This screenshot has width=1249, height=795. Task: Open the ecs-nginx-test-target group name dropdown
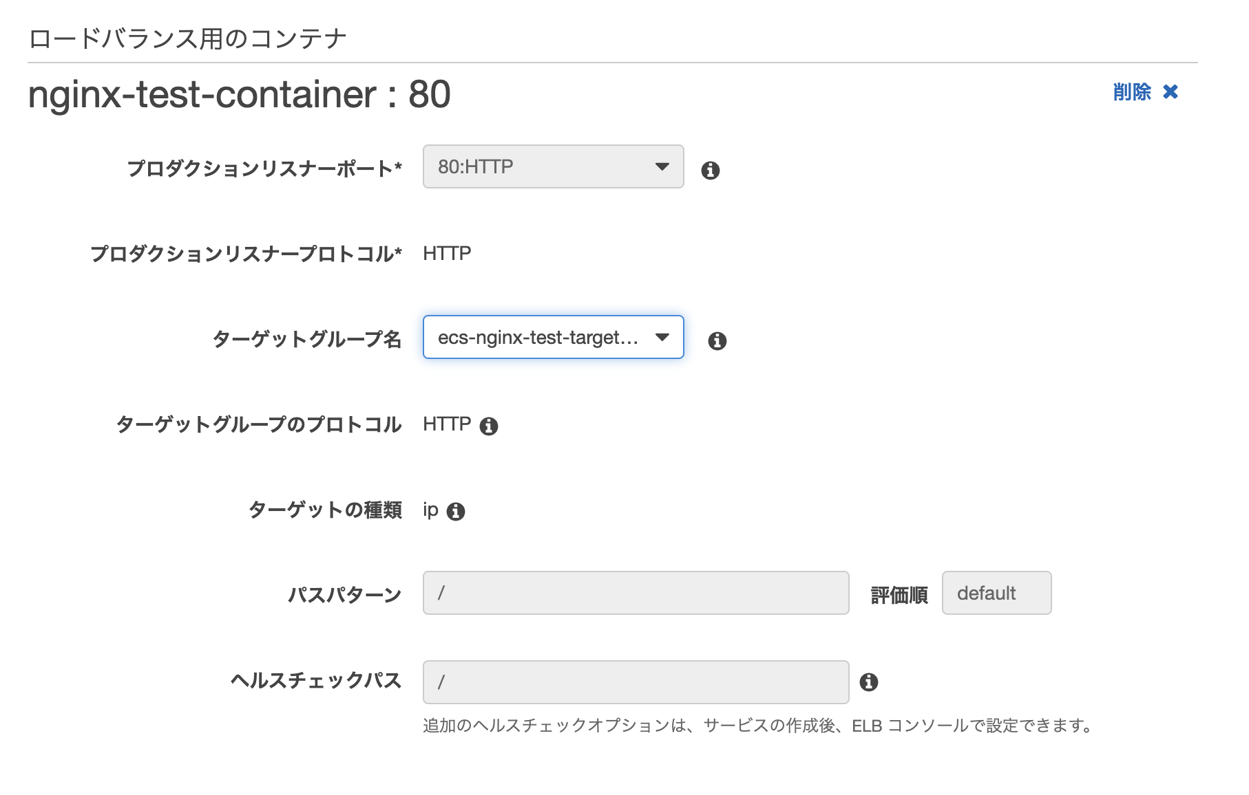pos(554,337)
